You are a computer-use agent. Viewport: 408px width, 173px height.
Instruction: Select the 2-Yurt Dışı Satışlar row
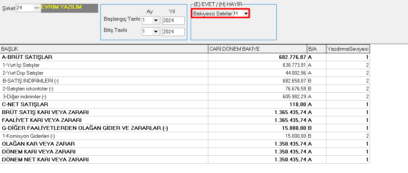[185, 73]
